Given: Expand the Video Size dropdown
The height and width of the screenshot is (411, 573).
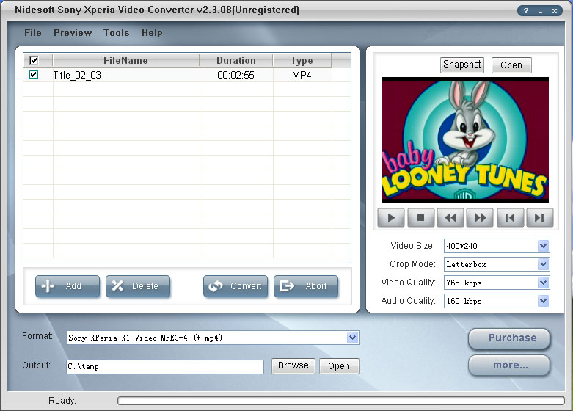Looking at the screenshot, I should (x=543, y=246).
